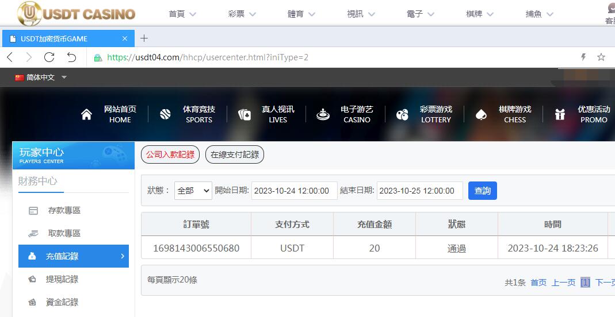Image resolution: width=615 pixels, height=317 pixels.
Task: Click the 訂單號 column header
Action: pos(196,224)
